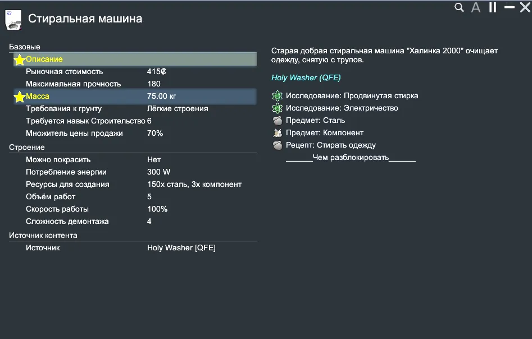Viewport: 532px width, 339px height.
Task: Click the wash clothes recipe icon
Action: 277,145
